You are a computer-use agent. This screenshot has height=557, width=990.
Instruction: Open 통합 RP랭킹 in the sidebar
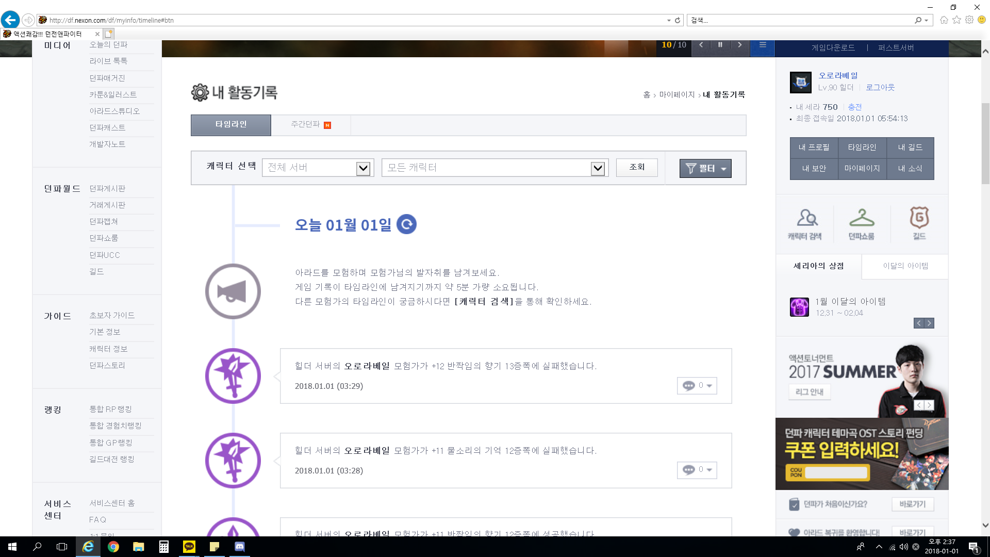(x=110, y=409)
